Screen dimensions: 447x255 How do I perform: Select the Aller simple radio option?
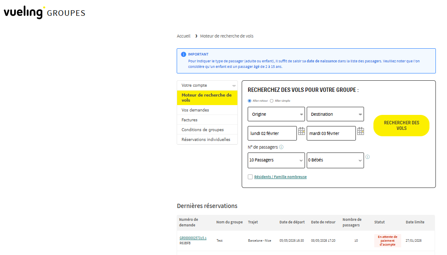click(x=272, y=101)
